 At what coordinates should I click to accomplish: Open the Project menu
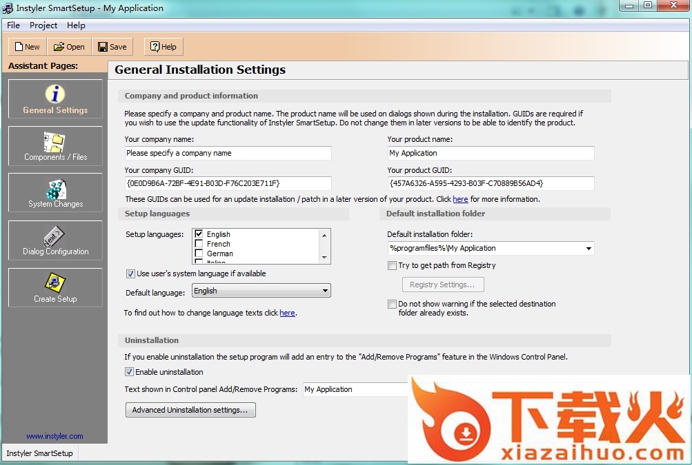43,25
